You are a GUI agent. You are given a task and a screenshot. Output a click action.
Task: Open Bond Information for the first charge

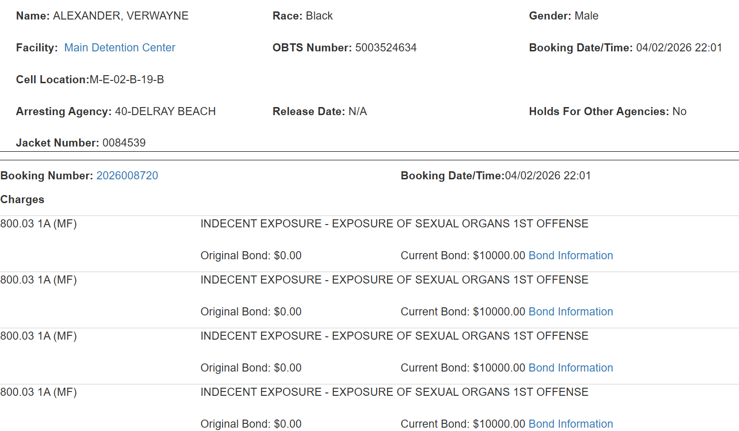click(x=570, y=255)
